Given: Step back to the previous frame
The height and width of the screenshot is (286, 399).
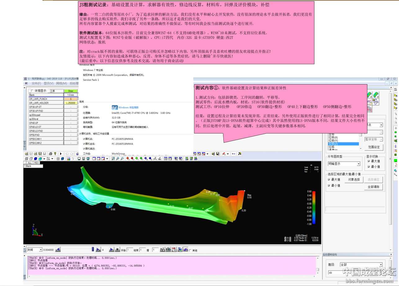Looking at the screenshot, I should coord(58,249).
